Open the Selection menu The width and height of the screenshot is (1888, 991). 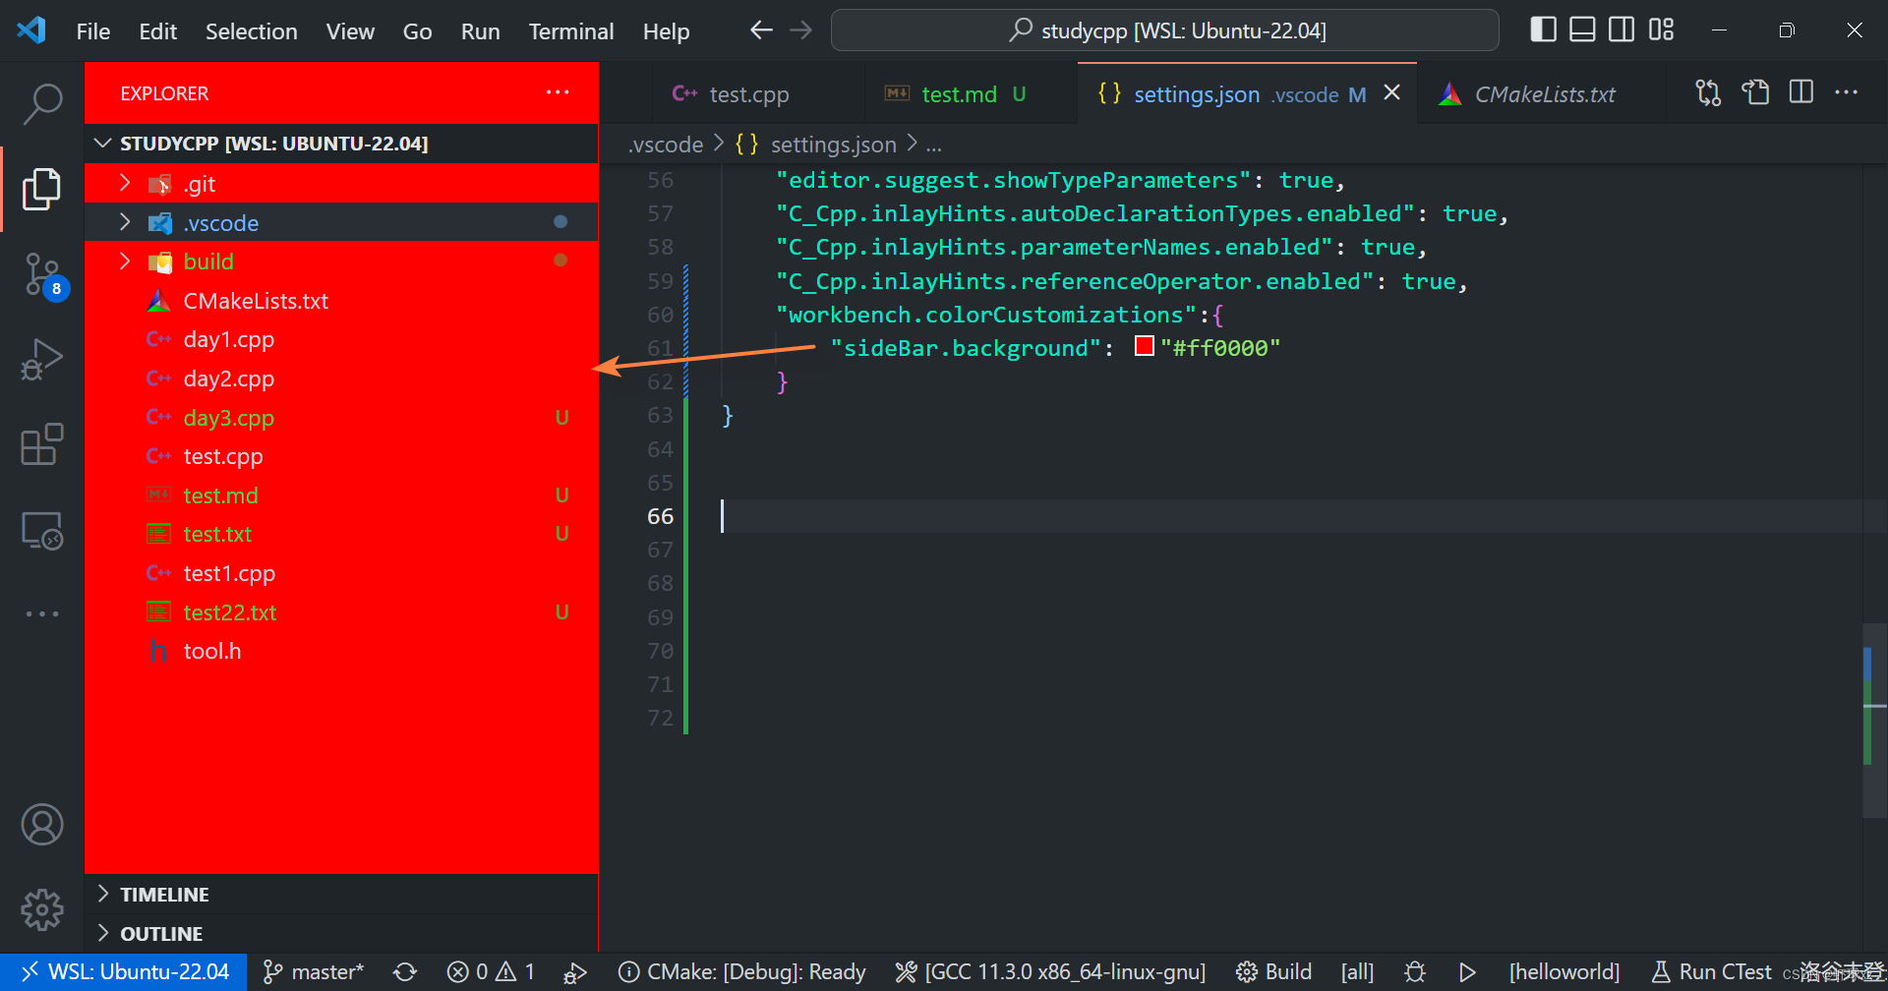pyautogui.click(x=251, y=31)
